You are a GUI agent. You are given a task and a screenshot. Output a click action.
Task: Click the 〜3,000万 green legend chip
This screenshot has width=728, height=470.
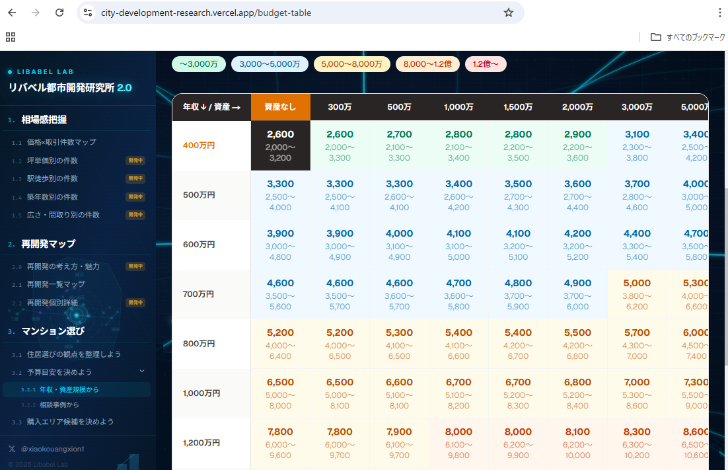[x=199, y=64]
